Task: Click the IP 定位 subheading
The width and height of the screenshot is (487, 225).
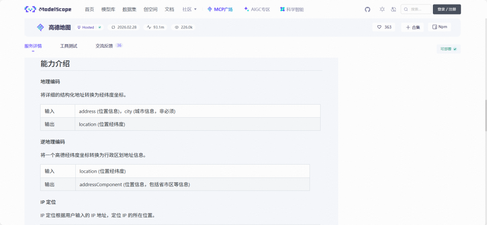Action: pos(48,202)
